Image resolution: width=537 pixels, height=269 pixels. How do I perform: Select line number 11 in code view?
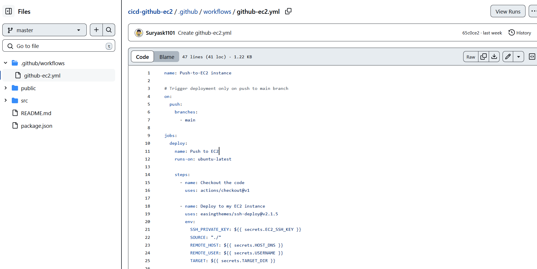[x=147, y=151]
